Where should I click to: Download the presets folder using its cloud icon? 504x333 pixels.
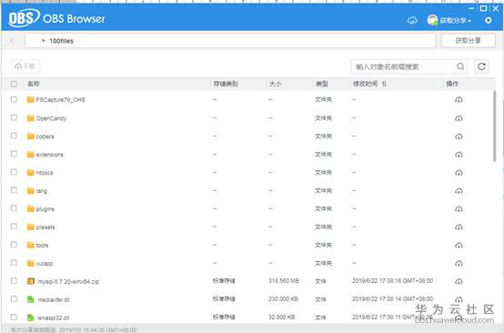459,227
